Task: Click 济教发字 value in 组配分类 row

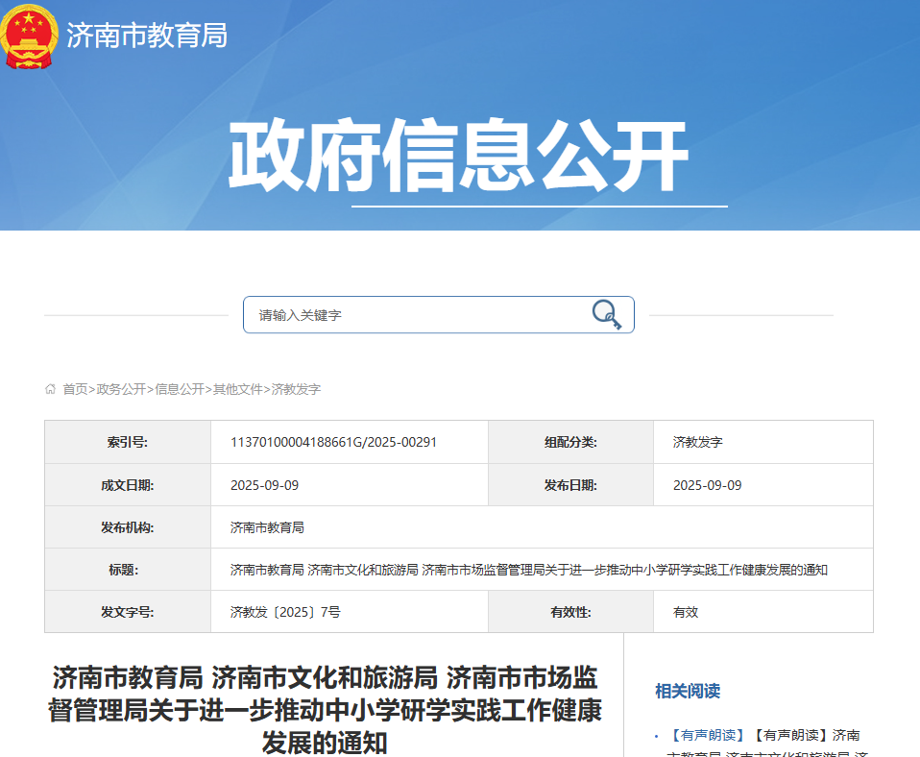Action: pyautogui.click(x=697, y=443)
